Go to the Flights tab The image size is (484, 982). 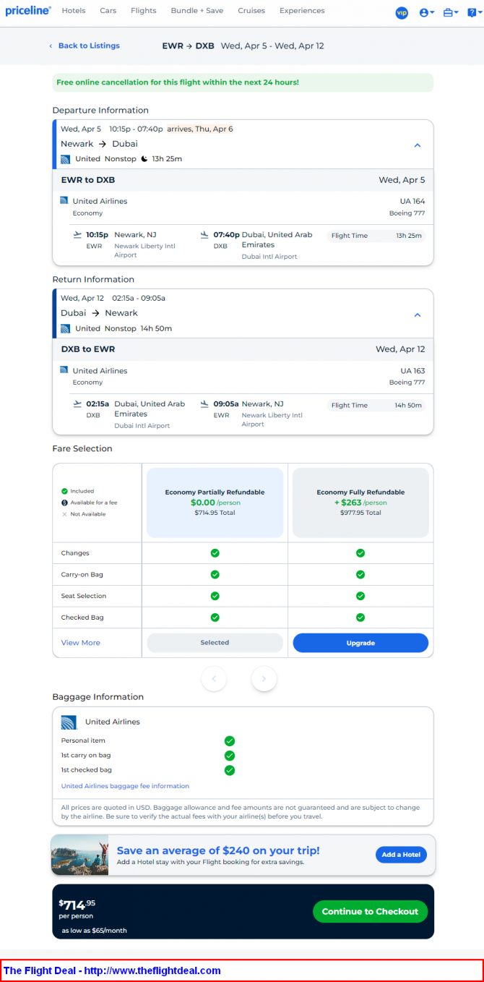coord(144,11)
